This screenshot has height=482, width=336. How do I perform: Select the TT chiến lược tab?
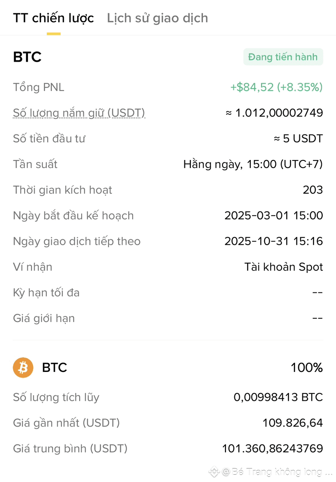54,18
